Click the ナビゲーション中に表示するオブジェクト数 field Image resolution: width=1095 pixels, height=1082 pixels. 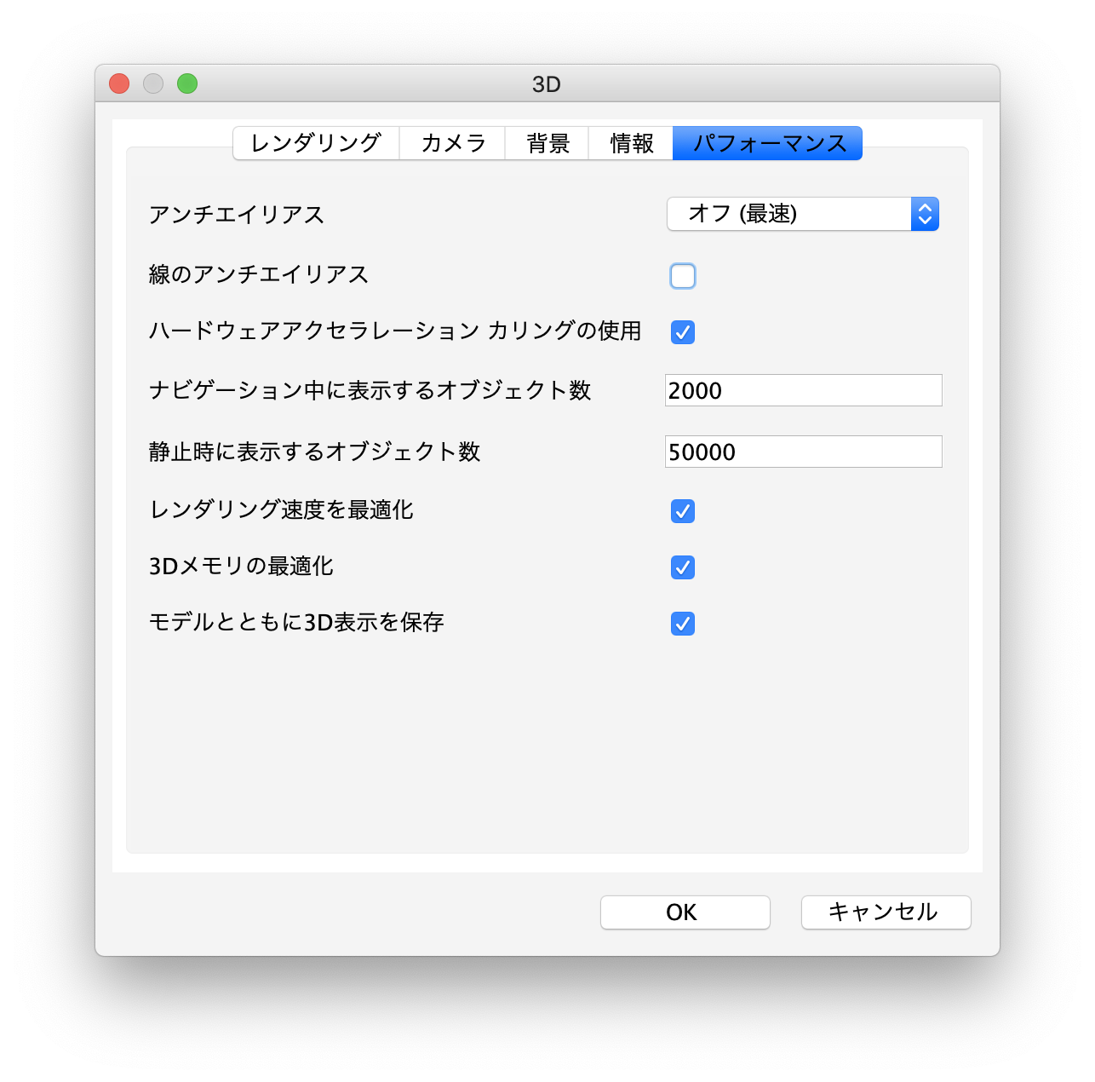click(x=803, y=390)
